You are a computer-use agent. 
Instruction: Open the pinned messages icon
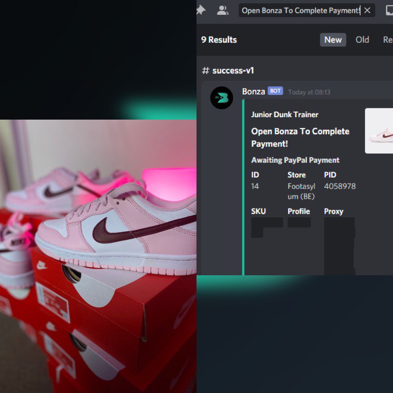(201, 10)
